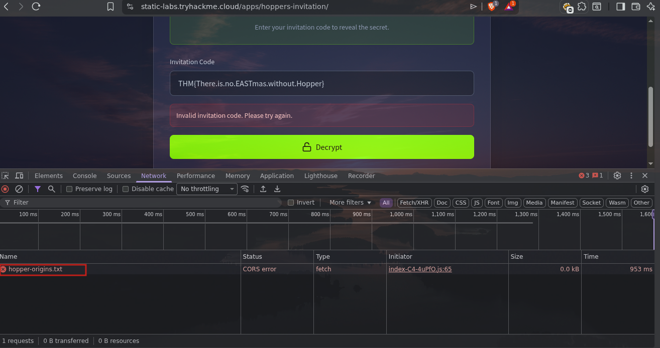Open network conditions wifi icon
This screenshot has width=660, height=348.
245,189
